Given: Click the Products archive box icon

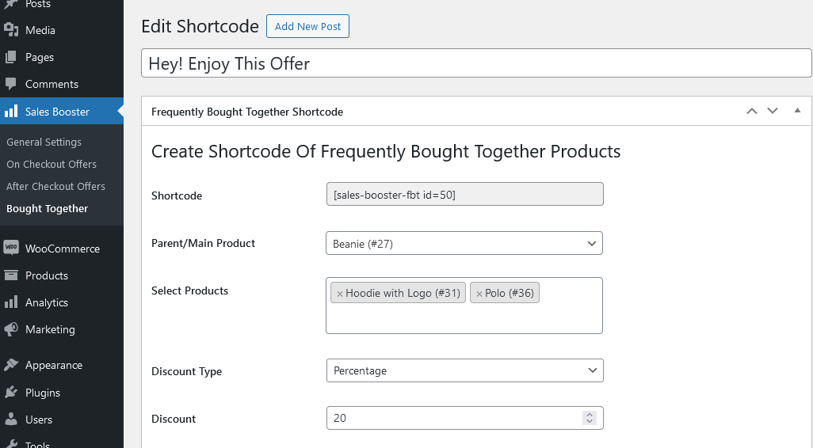Looking at the screenshot, I should coord(11,275).
